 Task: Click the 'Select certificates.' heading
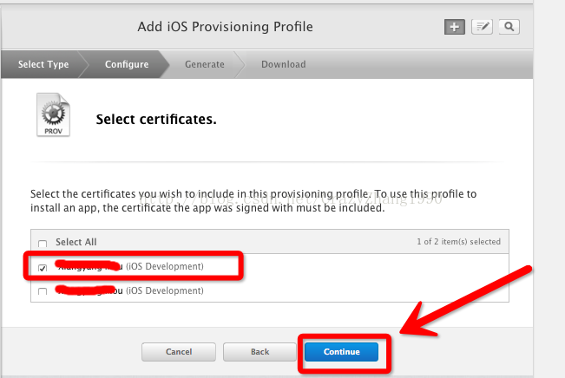(155, 119)
